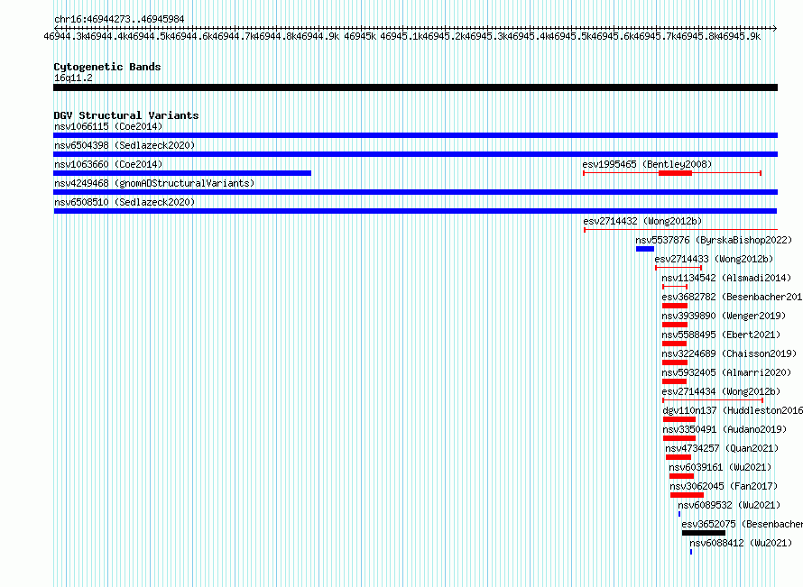Click the nsv6508510 (Sedlazeck2020) label
Image resolution: width=803 pixels, height=587 pixels.
pyautogui.click(x=125, y=202)
